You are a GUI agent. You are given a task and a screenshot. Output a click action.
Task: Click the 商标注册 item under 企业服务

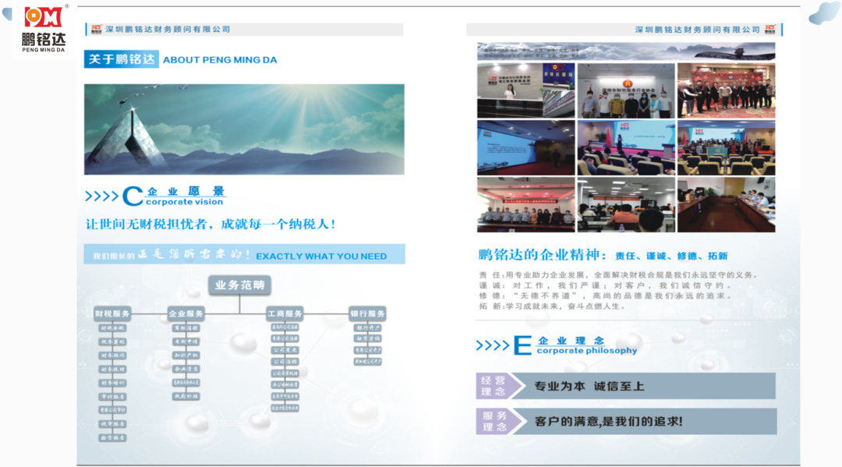coord(186,328)
